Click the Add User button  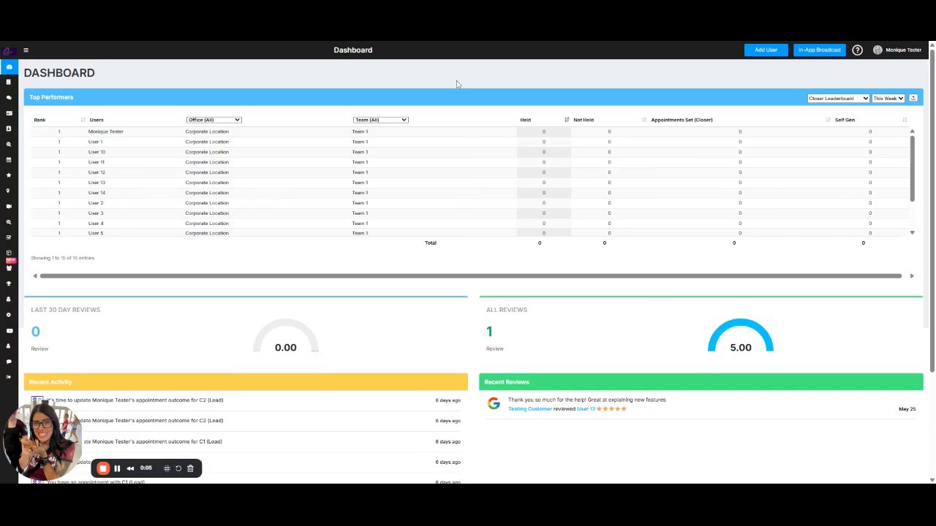[766, 50]
